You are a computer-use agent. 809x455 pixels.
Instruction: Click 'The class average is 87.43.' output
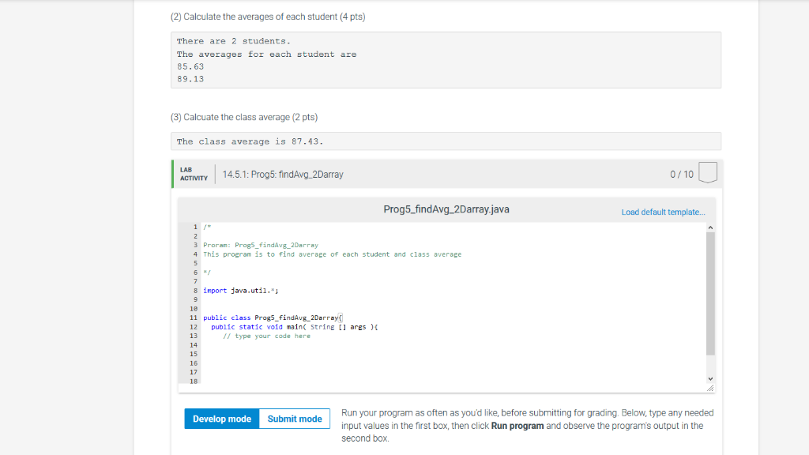coord(250,141)
